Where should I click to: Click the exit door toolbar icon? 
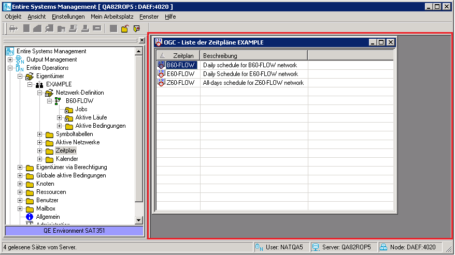(x=137, y=28)
